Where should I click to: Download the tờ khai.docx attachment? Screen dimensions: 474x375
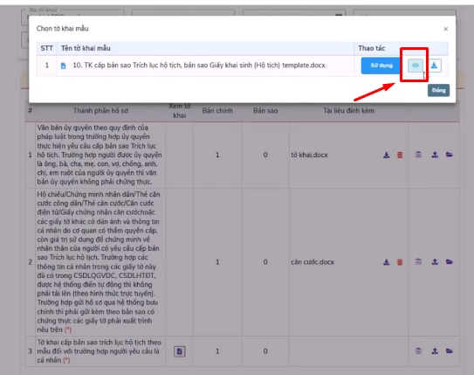pyautogui.click(x=387, y=155)
